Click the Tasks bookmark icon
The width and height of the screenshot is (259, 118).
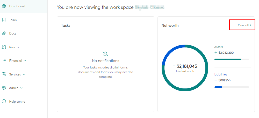coord(4,20)
